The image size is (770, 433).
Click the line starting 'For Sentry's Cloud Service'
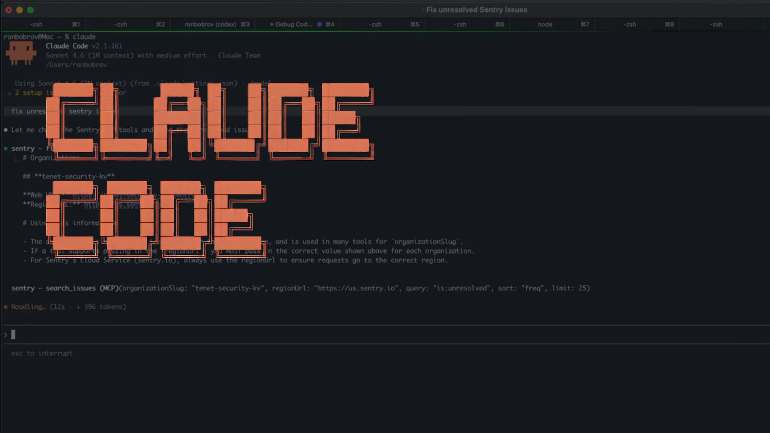click(235, 260)
